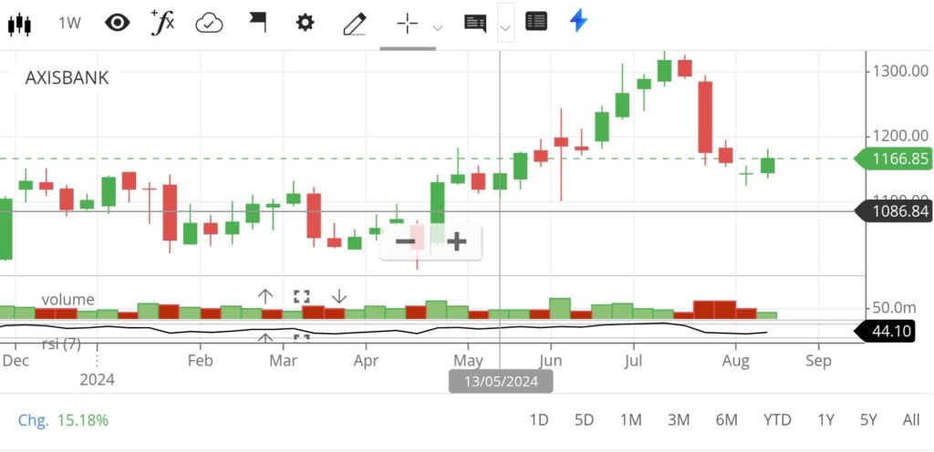Click the rsi (7) indicator label
The width and height of the screenshot is (934, 452).
pos(61,344)
